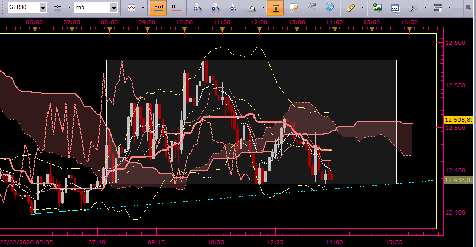The image size is (476, 247).
Task: Expand the ruler tool dropdown arrow
Action: pyautogui.click(x=362, y=8)
